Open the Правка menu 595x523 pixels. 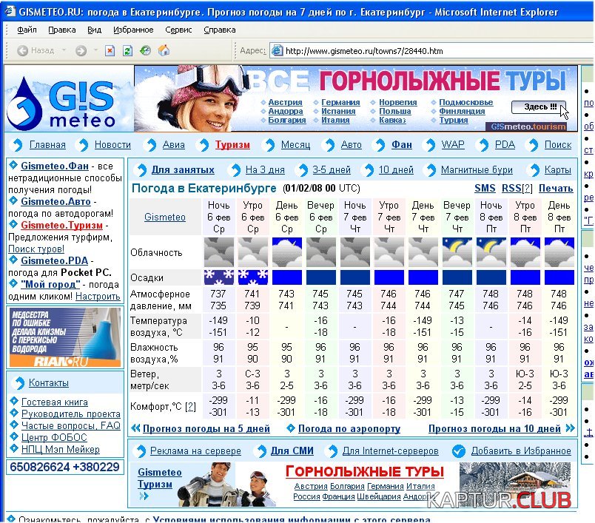(62, 30)
